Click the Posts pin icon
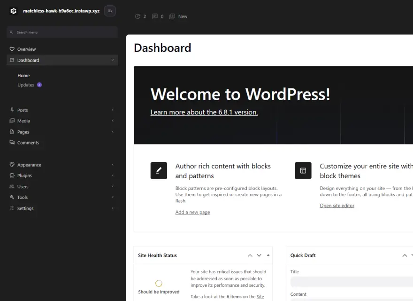413x301 pixels. [12, 110]
